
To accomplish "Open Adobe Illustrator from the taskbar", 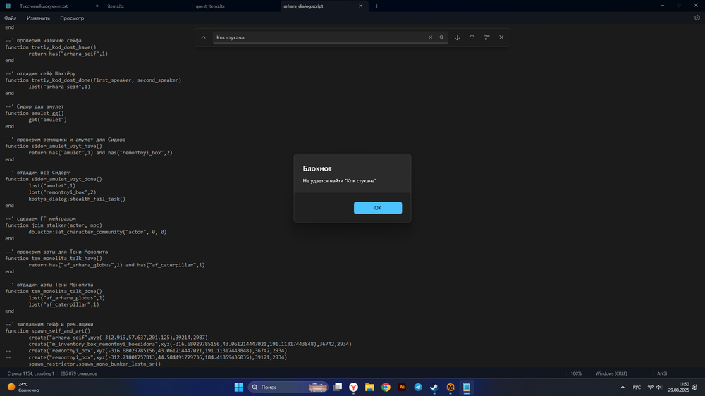I will [402, 387].
